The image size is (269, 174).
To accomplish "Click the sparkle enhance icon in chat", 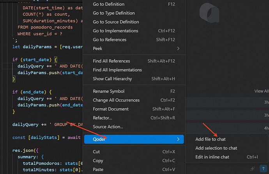I will [x=252, y=169].
